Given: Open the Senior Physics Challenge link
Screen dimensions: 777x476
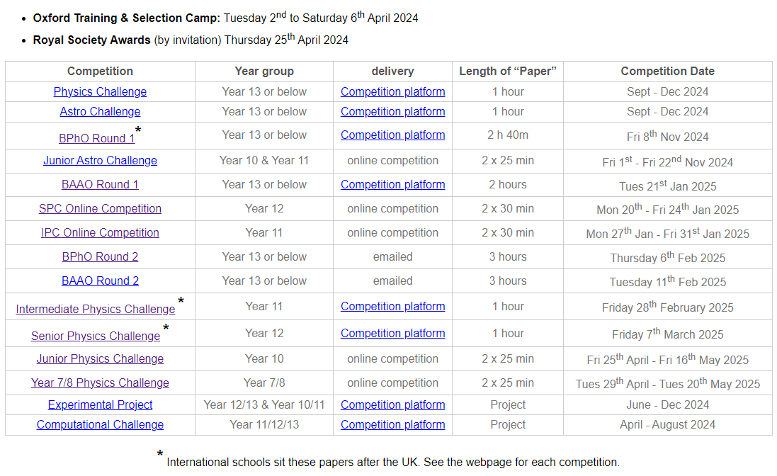Looking at the screenshot, I should (96, 336).
